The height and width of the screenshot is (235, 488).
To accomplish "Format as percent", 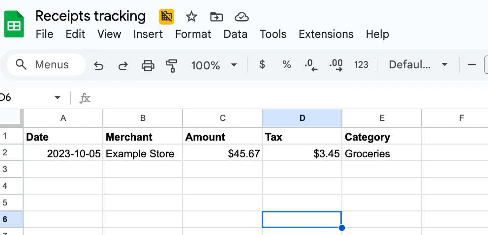I will pos(287,65).
